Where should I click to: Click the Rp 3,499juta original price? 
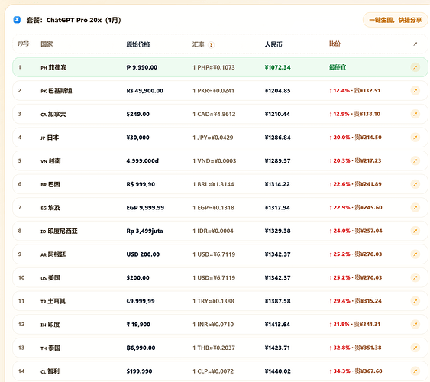click(144, 231)
